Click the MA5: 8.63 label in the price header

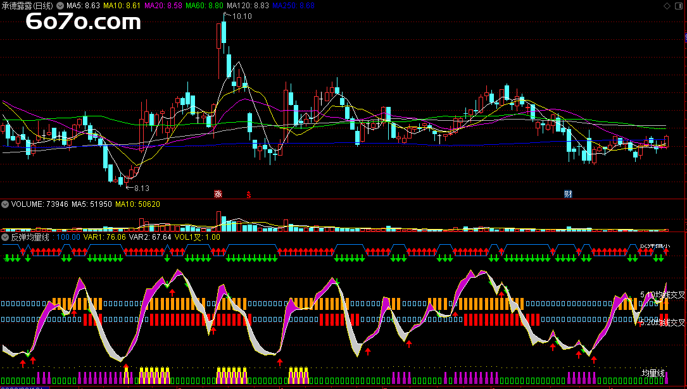click(x=83, y=6)
